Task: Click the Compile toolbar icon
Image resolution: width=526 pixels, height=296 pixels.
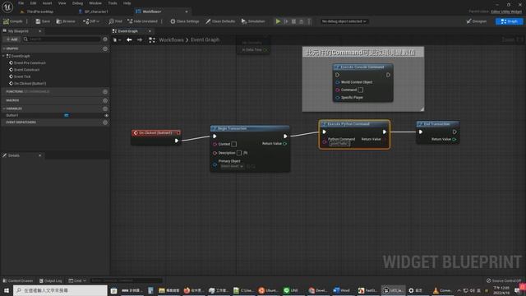Action: point(6,21)
